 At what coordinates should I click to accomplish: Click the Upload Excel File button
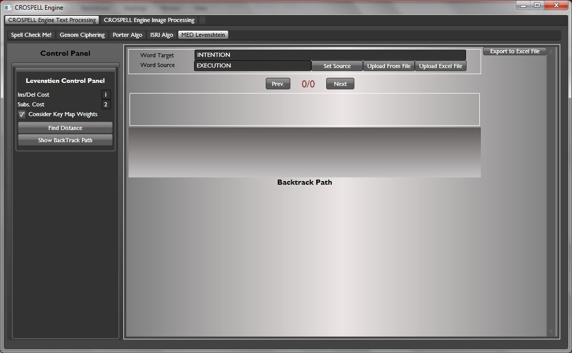(x=440, y=66)
